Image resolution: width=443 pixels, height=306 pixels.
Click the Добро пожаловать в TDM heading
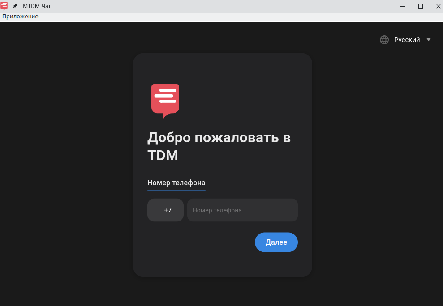click(x=219, y=146)
